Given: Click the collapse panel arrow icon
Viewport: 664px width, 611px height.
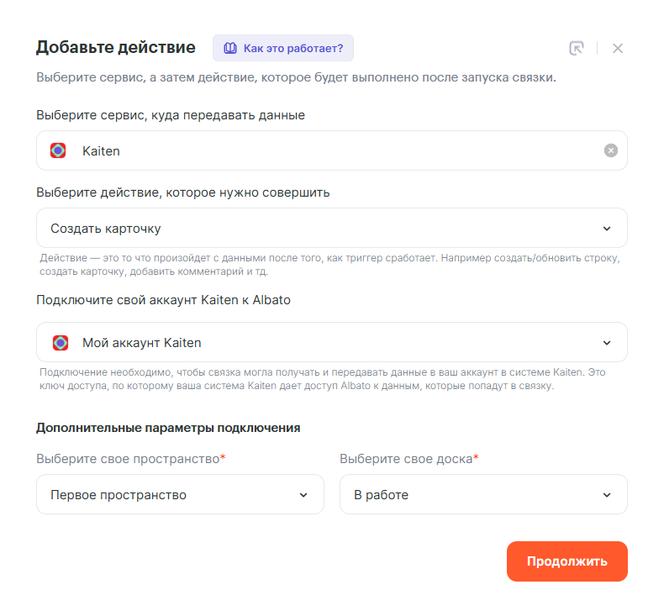Looking at the screenshot, I should point(577,48).
